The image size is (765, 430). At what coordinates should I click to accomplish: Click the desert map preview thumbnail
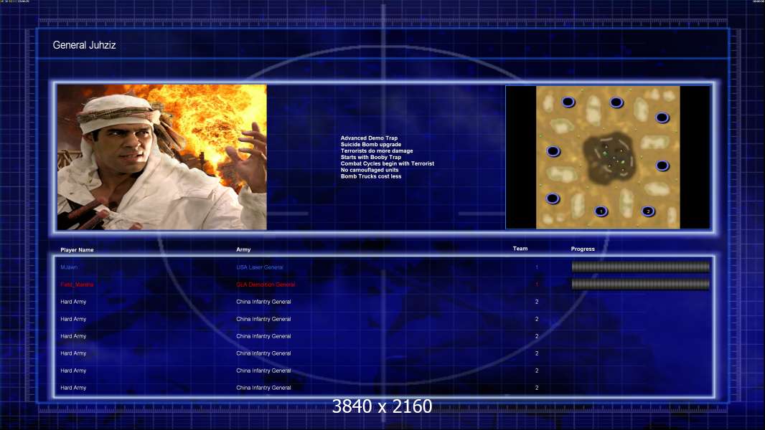pyautogui.click(x=608, y=157)
